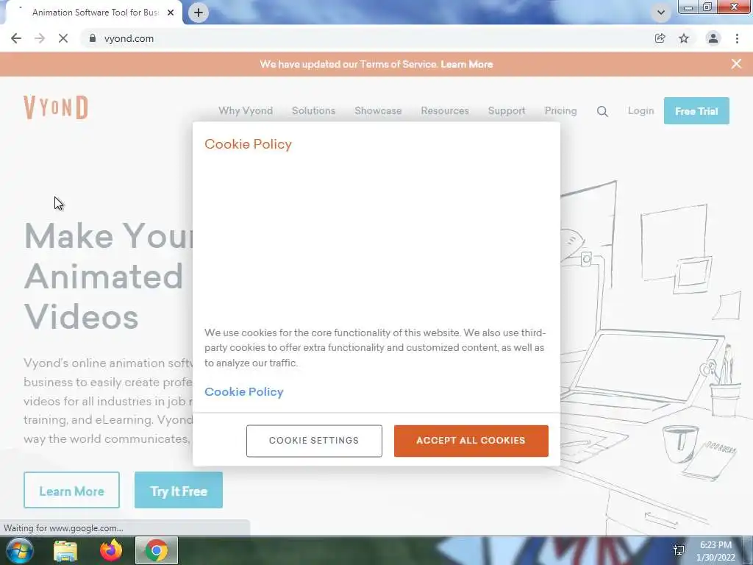Open the blue Cookie Policy link
Viewport: 753px width, 565px height.
(244, 391)
